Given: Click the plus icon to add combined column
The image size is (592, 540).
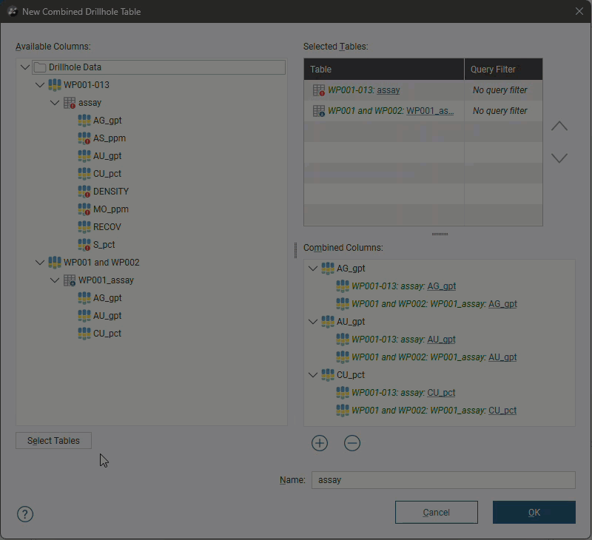Looking at the screenshot, I should pos(320,443).
